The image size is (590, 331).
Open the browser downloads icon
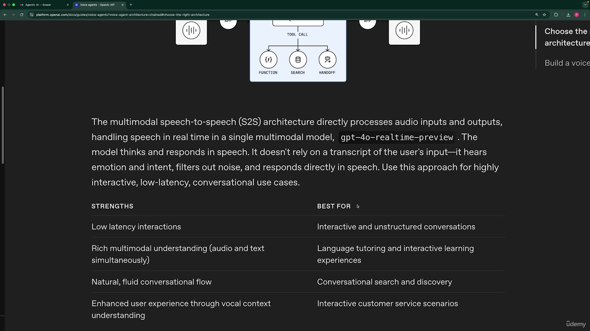click(x=568, y=15)
